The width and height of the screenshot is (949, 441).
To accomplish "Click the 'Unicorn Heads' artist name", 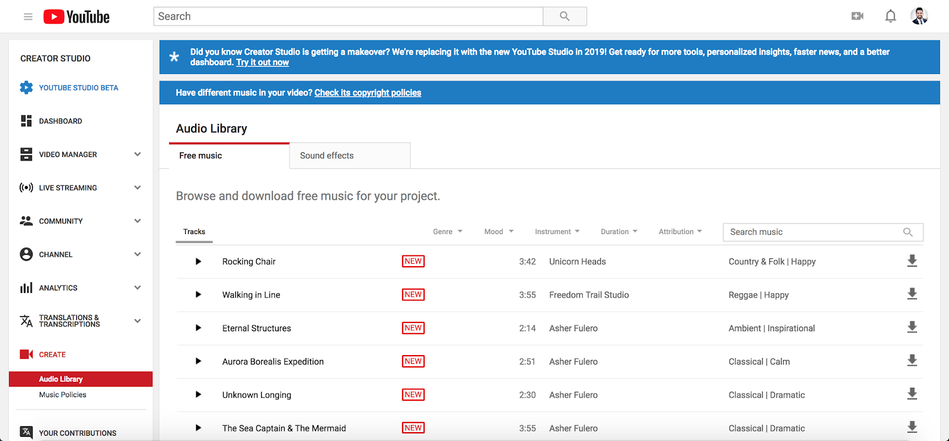I will point(578,261).
